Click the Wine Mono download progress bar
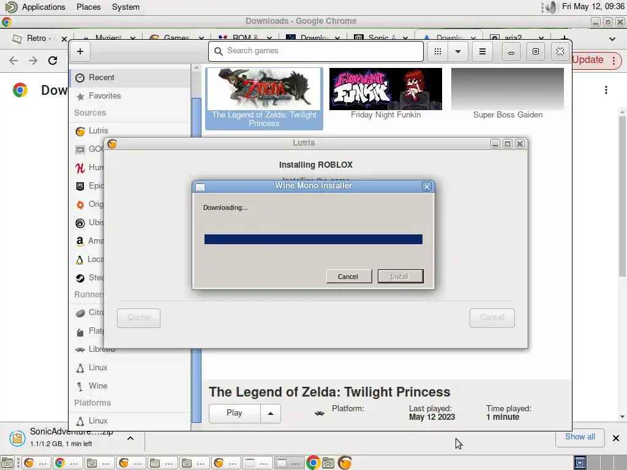The height and width of the screenshot is (470, 627). click(313, 239)
